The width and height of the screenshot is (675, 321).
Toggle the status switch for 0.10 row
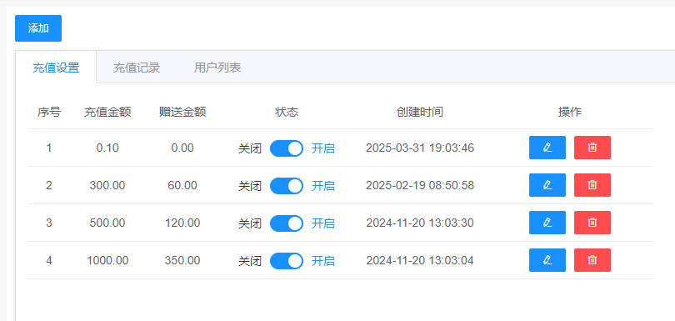tap(287, 148)
